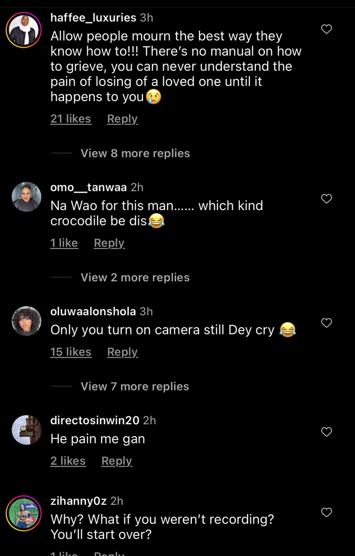Viewport: 355px width, 556px height.
Task: Like haffee_luxuries' comment with the heart
Action: [326, 29]
